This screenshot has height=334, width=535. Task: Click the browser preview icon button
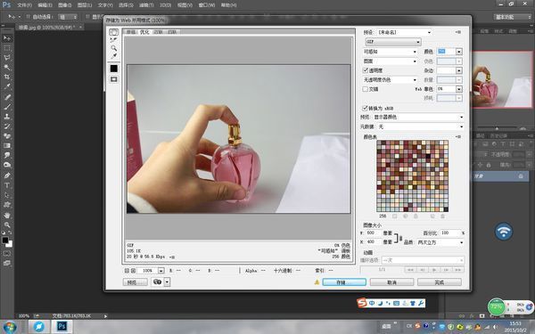[x=157, y=281]
